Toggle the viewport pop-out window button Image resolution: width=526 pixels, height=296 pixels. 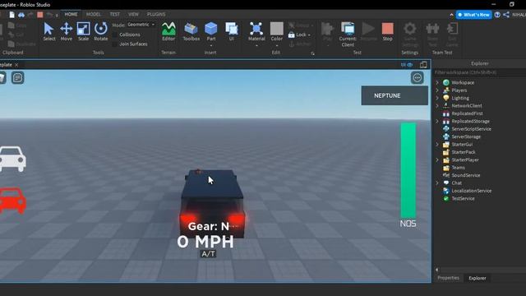coord(423,65)
